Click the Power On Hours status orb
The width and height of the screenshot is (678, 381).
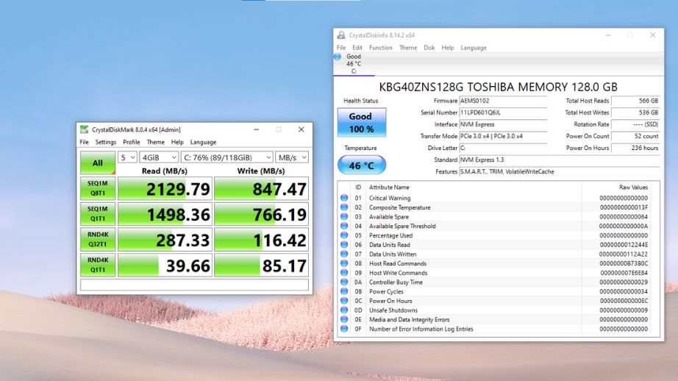point(344,301)
